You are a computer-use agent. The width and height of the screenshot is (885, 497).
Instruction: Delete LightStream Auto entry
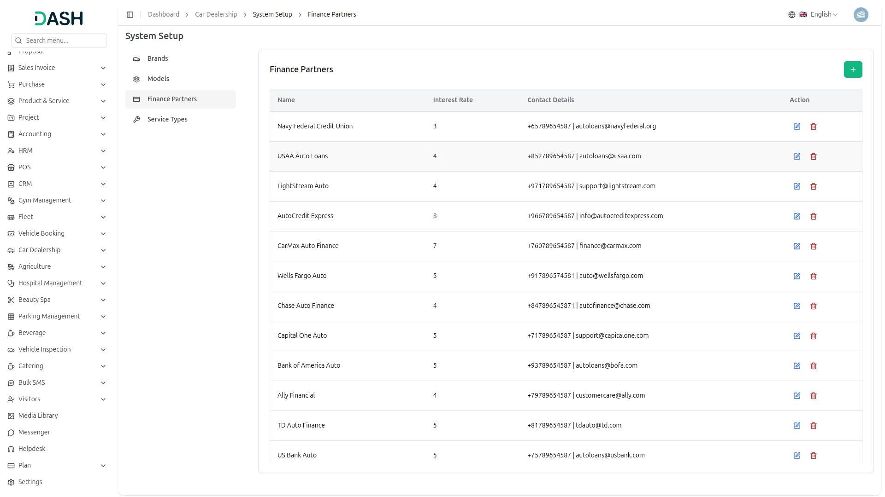[x=813, y=186]
